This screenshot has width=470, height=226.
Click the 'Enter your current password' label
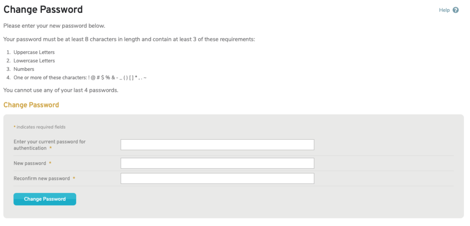click(50, 145)
